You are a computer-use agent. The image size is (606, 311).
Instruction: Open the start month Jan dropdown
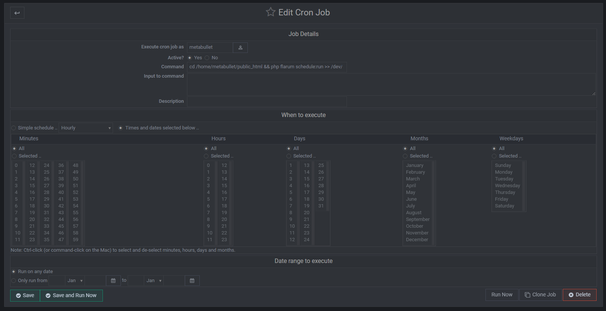point(75,281)
